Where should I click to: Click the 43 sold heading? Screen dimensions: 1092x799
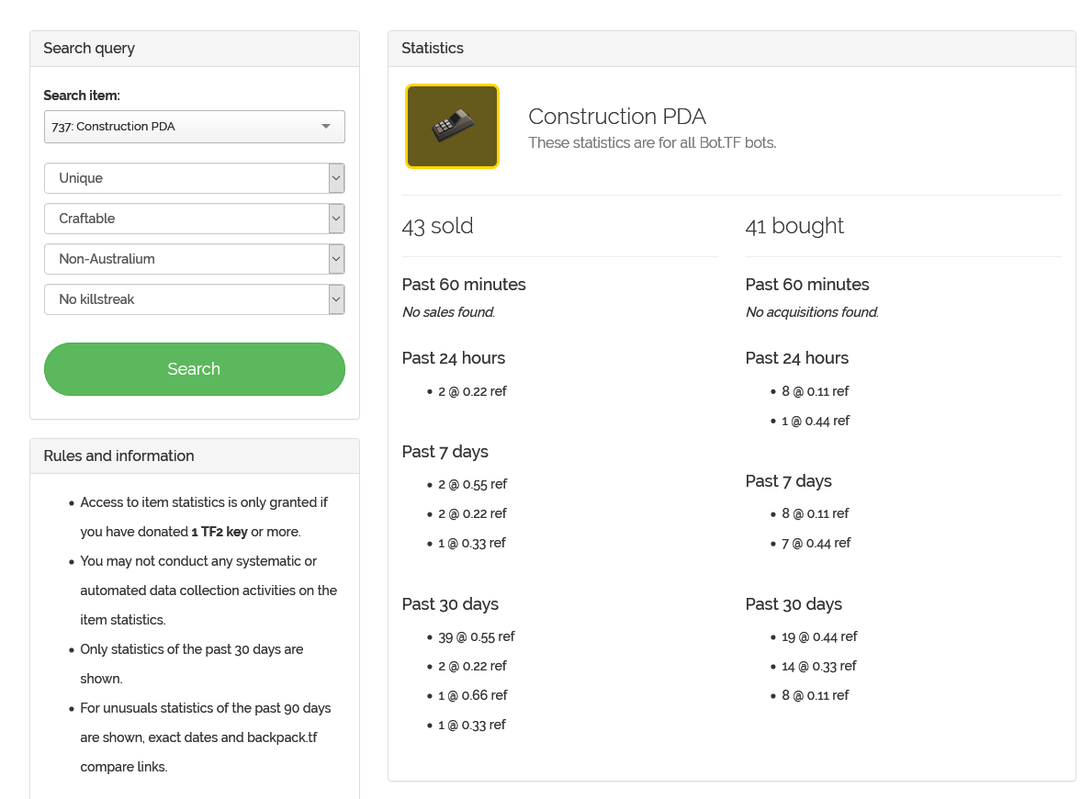tap(437, 226)
